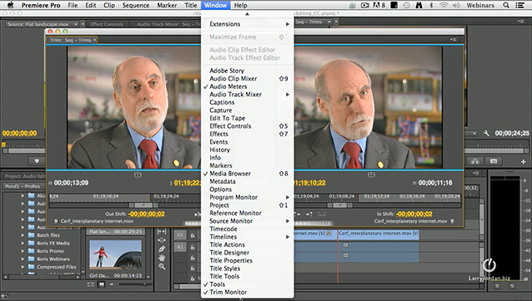Click Time Machine clock menu bar icon
This screenshot has width=532, height=301.
point(406,5)
